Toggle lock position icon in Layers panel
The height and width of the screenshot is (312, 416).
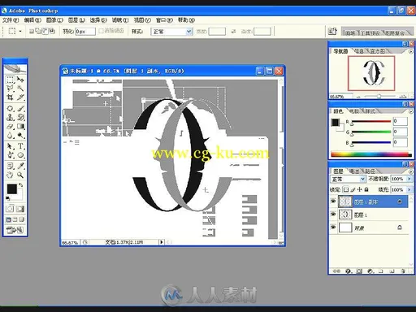360,189
